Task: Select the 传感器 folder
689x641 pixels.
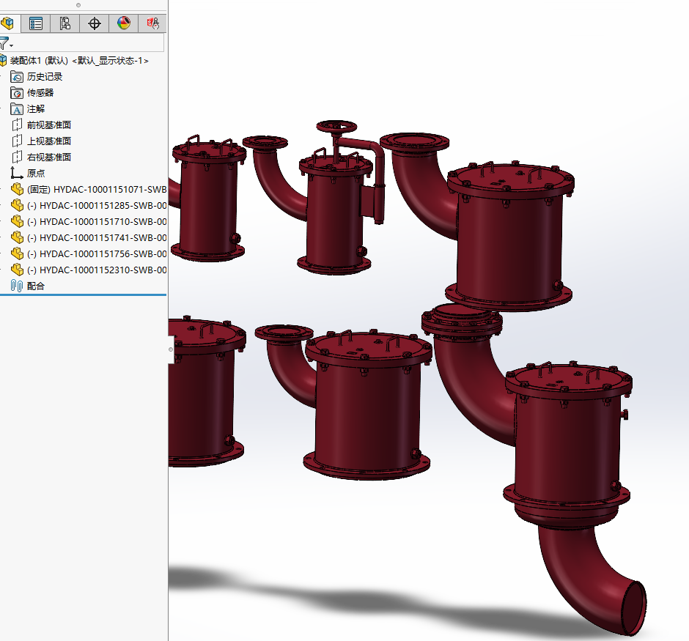Action: (40, 92)
